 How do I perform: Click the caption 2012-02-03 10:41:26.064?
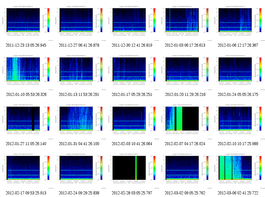(x=132, y=144)
